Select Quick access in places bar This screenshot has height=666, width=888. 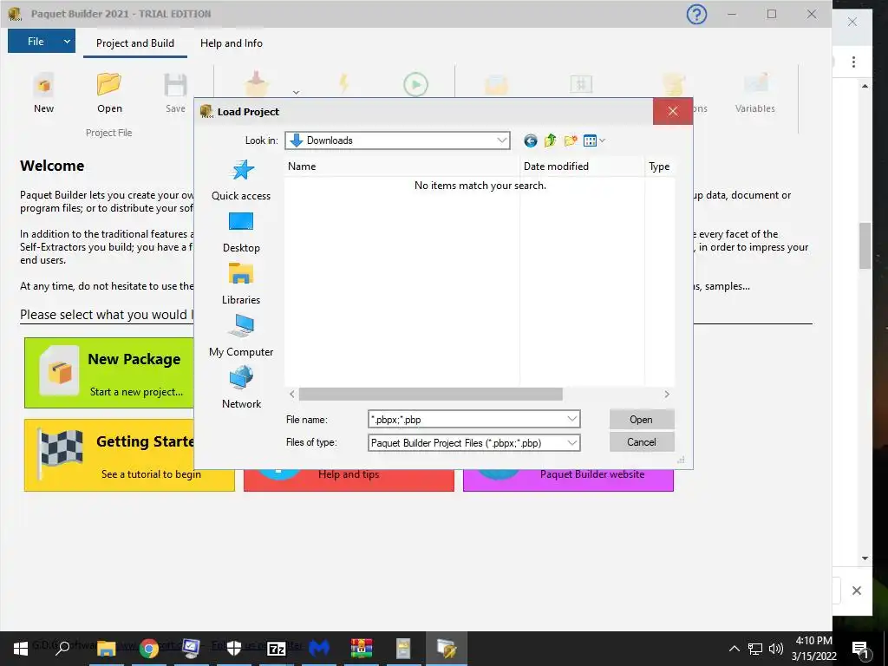[x=241, y=180]
